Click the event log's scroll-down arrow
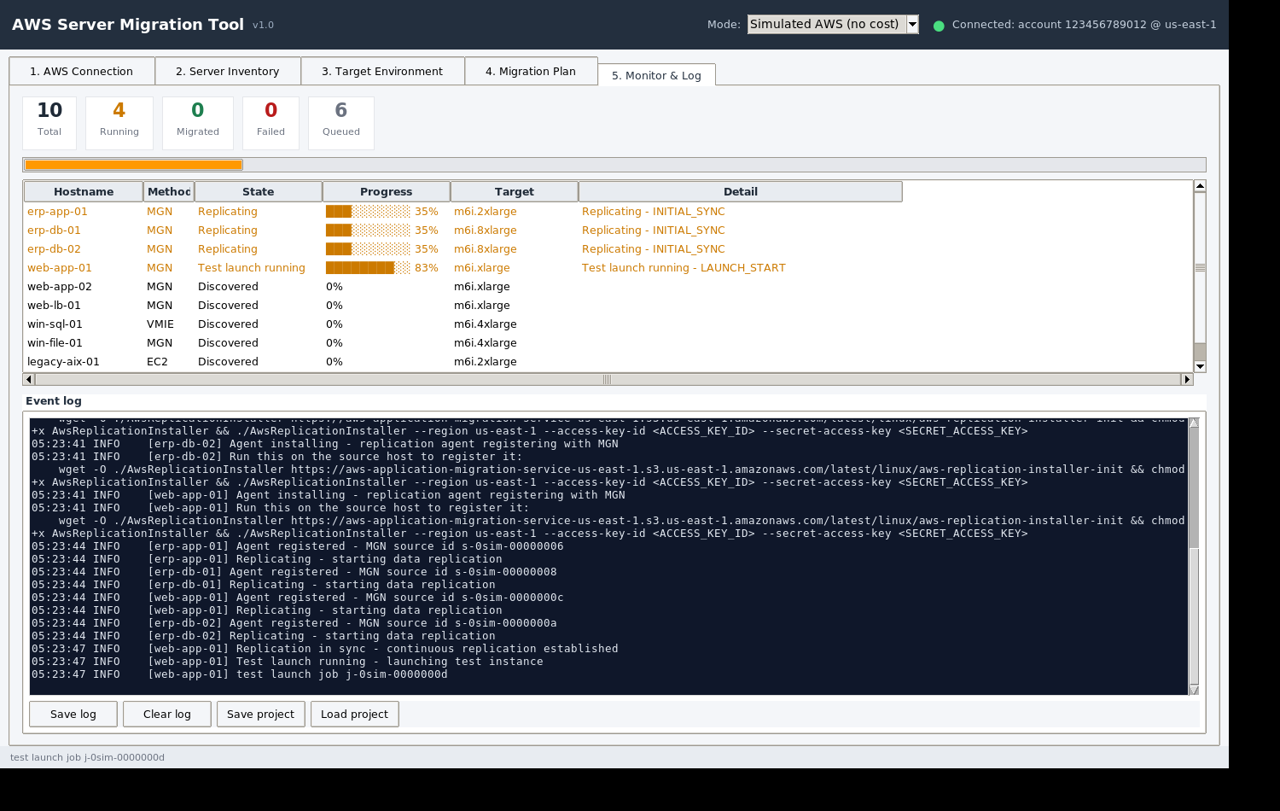Viewport: 1280px width, 811px height. (1194, 690)
